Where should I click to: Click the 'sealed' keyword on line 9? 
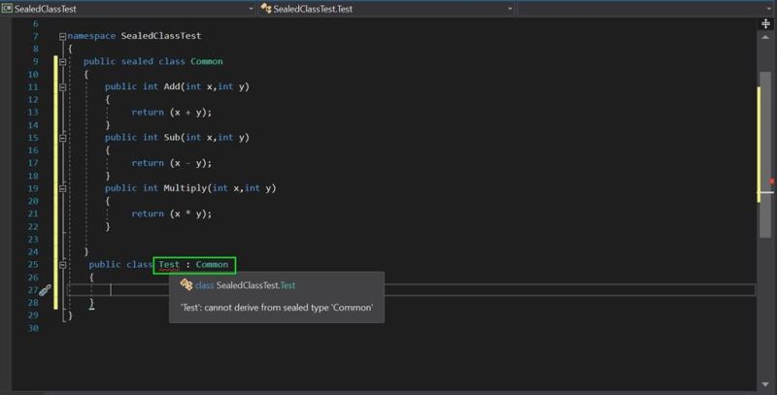pyautogui.click(x=137, y=61)
